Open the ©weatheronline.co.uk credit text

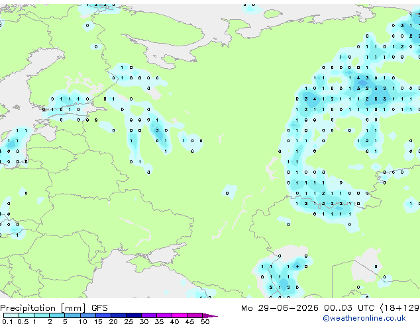click(364, 318)
